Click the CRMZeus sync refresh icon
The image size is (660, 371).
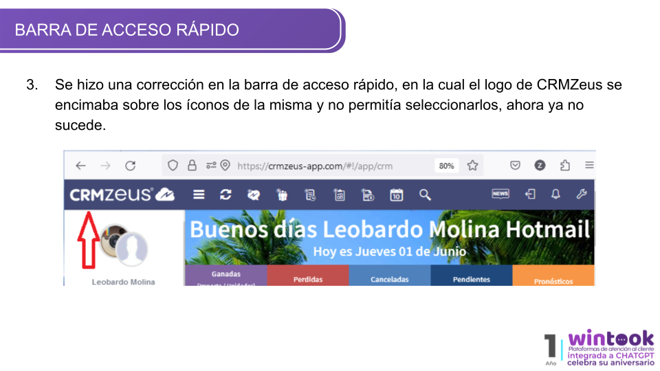225,194
